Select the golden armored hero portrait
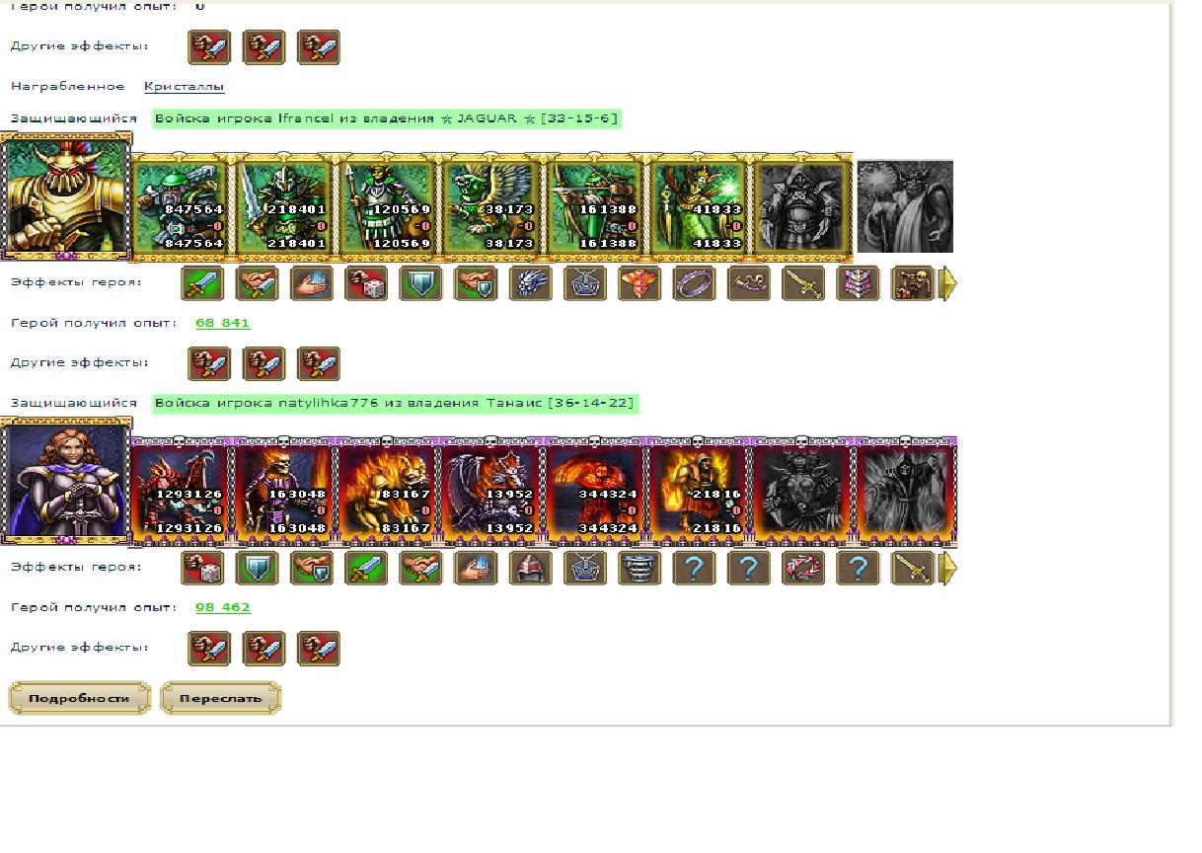Screen dimensions: 1202x853 point(66,197)
